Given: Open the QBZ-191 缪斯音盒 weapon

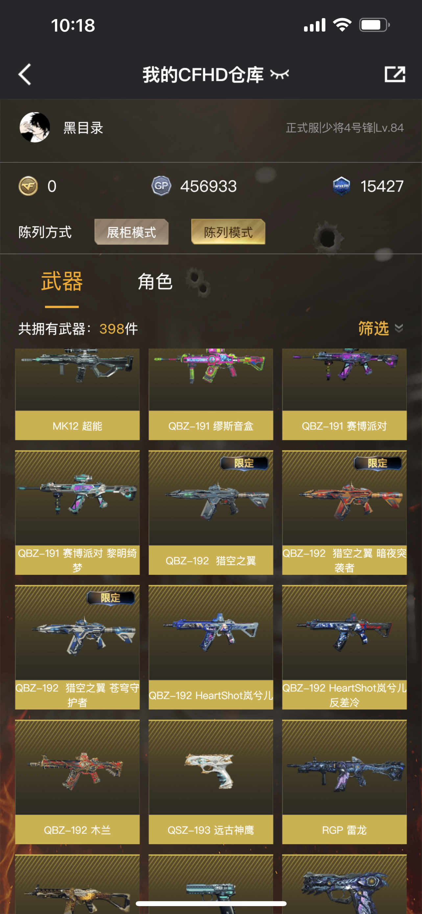Looking at the screenshot, I should tap(211, 394).
